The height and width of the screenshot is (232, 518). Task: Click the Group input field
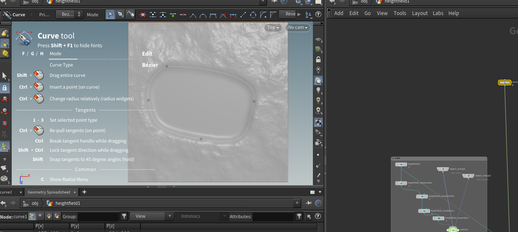(98, 217)
